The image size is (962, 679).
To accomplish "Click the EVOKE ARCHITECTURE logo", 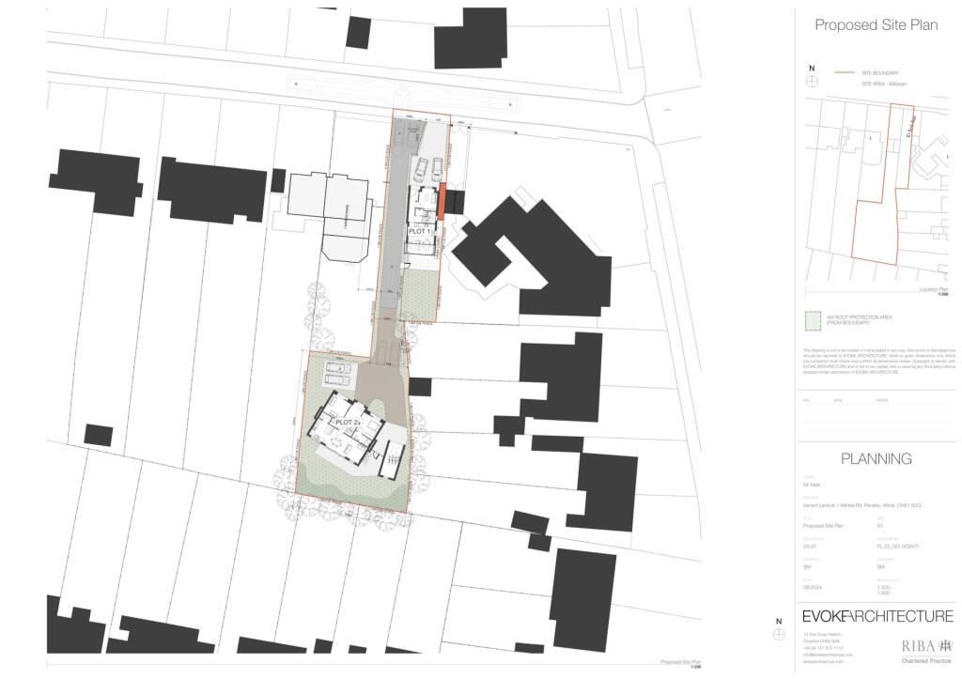I will point(877,617).
